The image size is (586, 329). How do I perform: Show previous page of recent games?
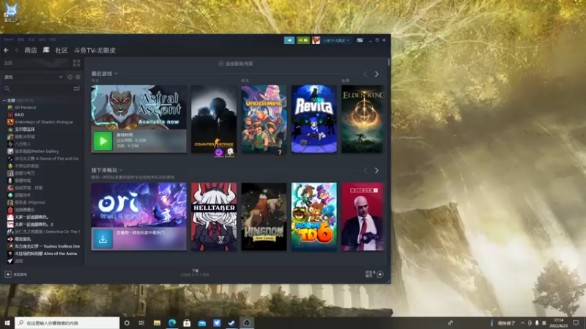(366, 74)
